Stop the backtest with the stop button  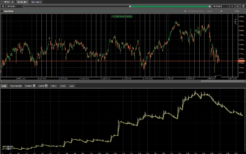click(238, 6)
